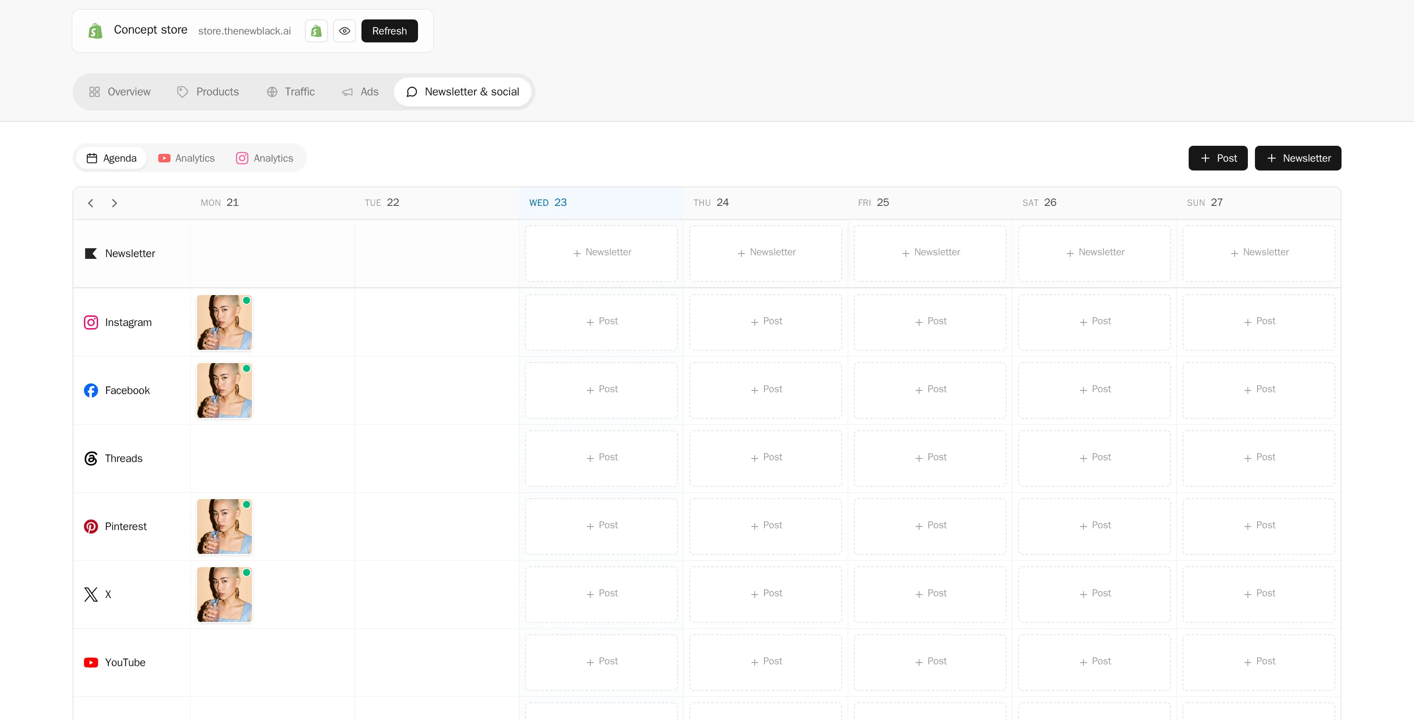
Task: Add an X post on Friday 25
Action: [x=930, y=594]
